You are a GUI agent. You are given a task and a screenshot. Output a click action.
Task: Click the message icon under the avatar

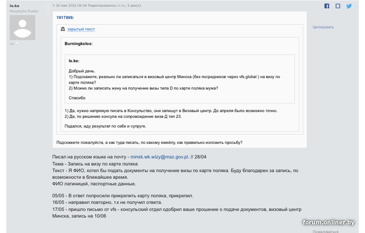(16, 43)
